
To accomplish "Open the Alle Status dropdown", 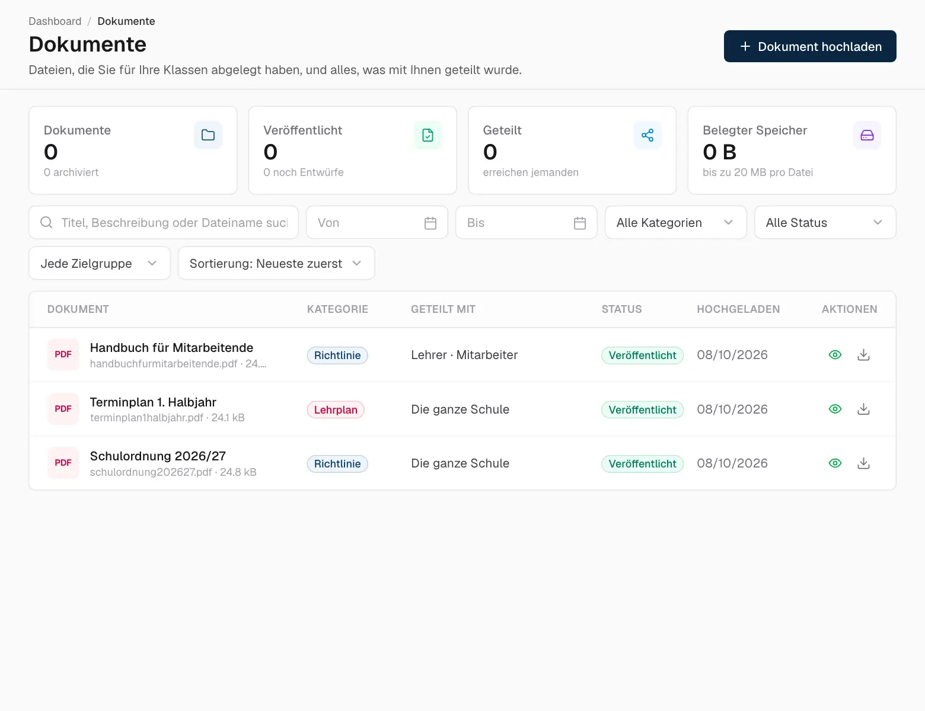I will tap(825, 223).
